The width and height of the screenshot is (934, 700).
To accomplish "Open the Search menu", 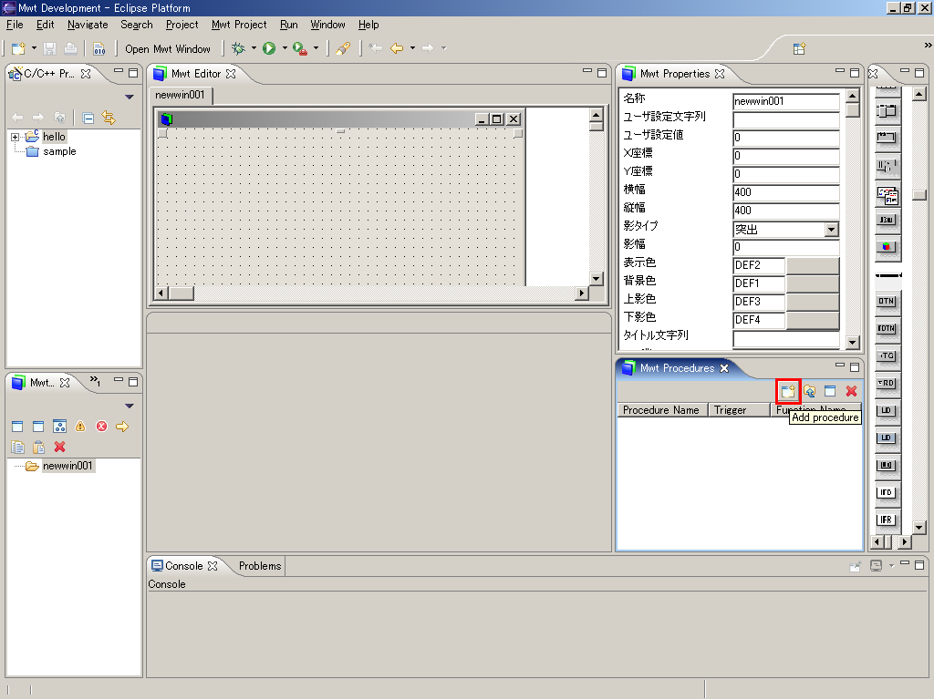I will tap(137, 25).
